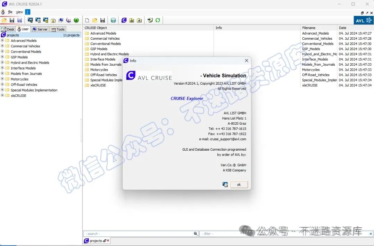Click the teal database cylinder icon
The image size is (374, 246).
point(113,20)
